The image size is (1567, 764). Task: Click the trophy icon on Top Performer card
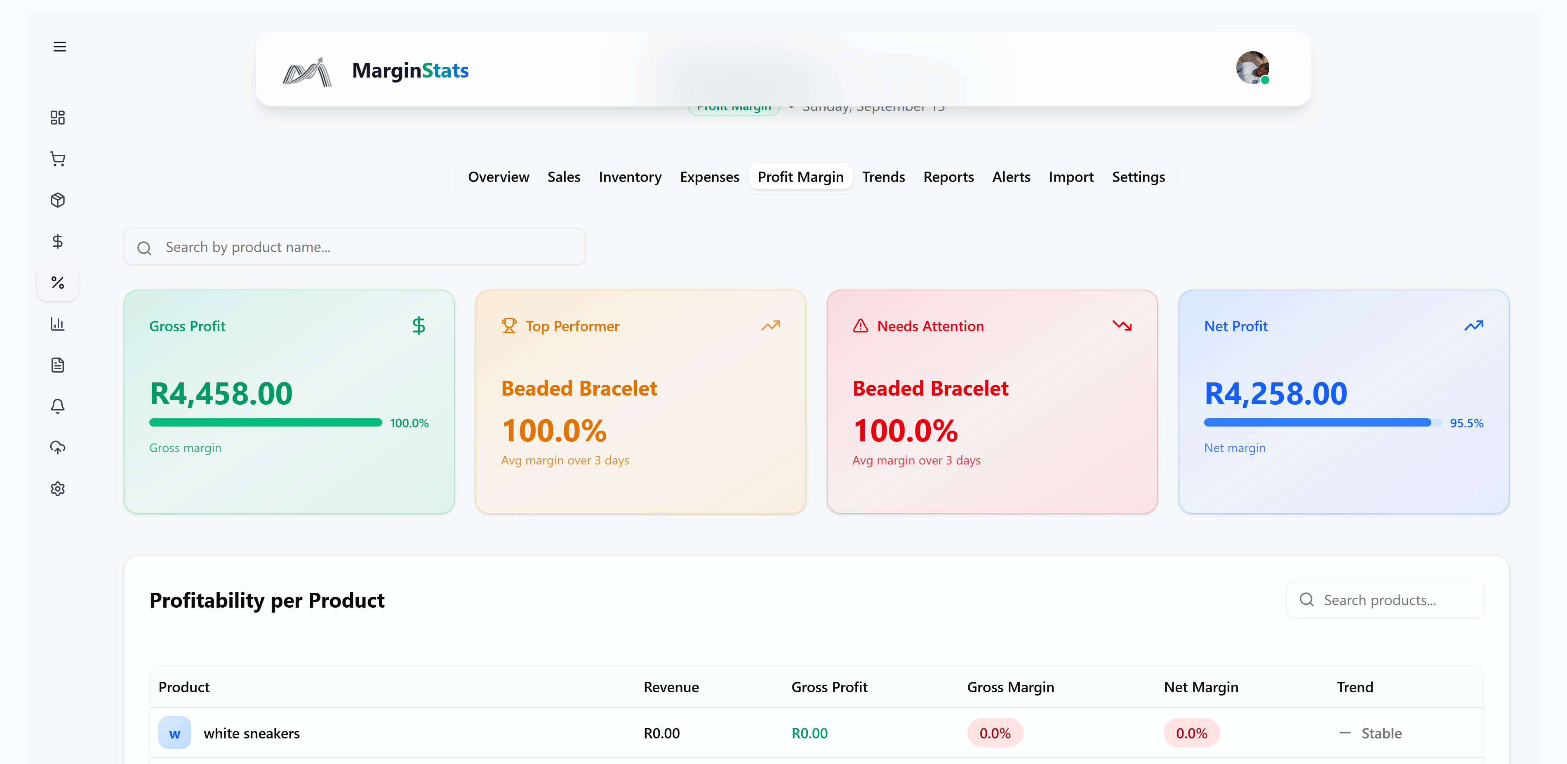click(509, 325)
